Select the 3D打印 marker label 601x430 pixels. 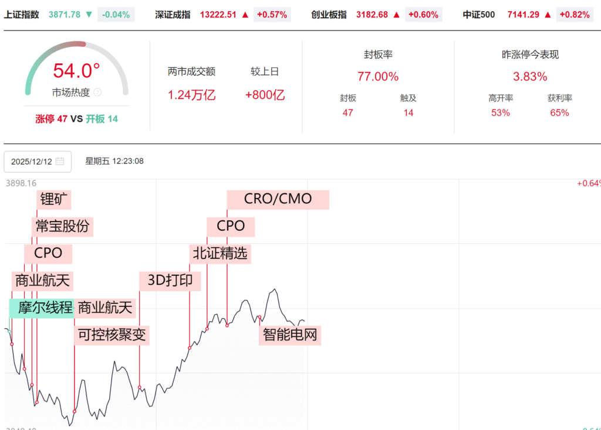pyautogui.click(x=170, y=281)
